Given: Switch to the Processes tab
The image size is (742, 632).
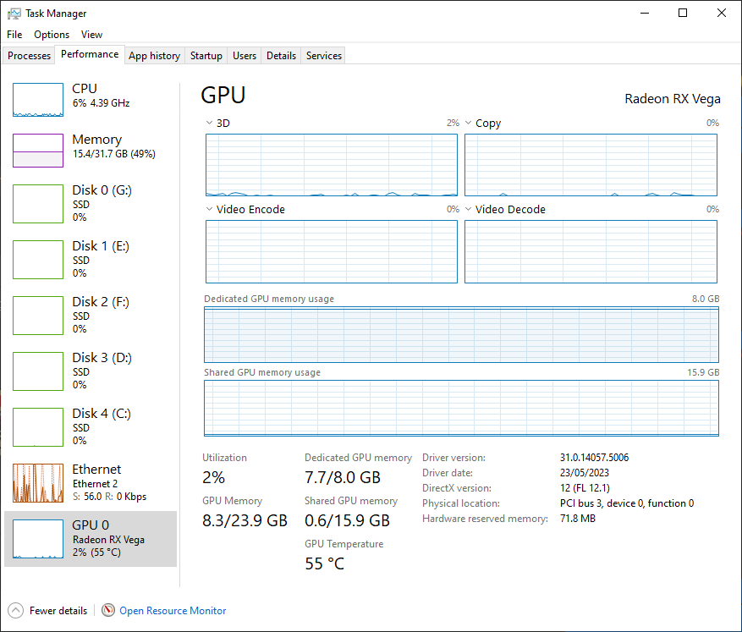Looking at the screenshot, I should click(x=30, y=56).
